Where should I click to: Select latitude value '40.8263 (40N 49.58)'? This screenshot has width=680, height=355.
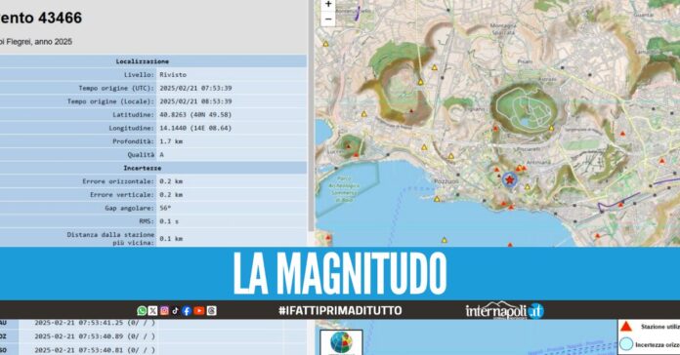tap(195, 115)
